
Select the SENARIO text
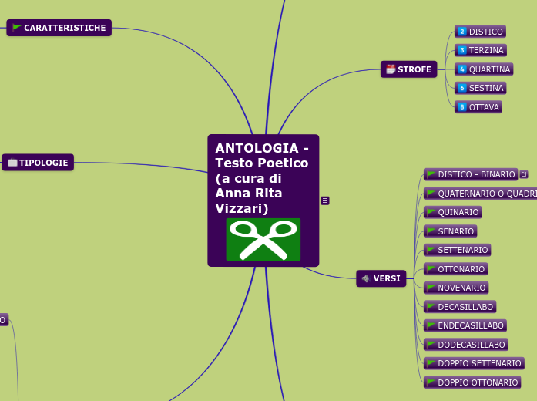456,231
